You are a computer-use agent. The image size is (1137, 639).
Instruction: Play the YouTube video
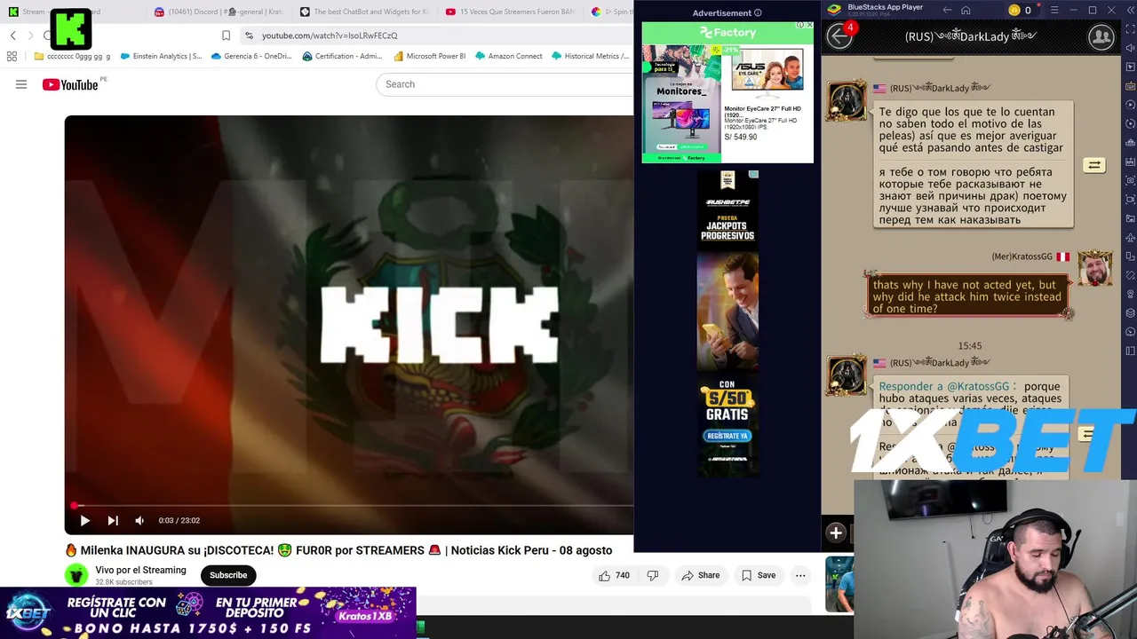pyautogui.click(x=84, y=521)
